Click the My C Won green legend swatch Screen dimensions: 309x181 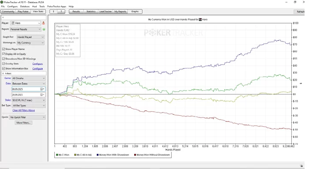point(57,155)
